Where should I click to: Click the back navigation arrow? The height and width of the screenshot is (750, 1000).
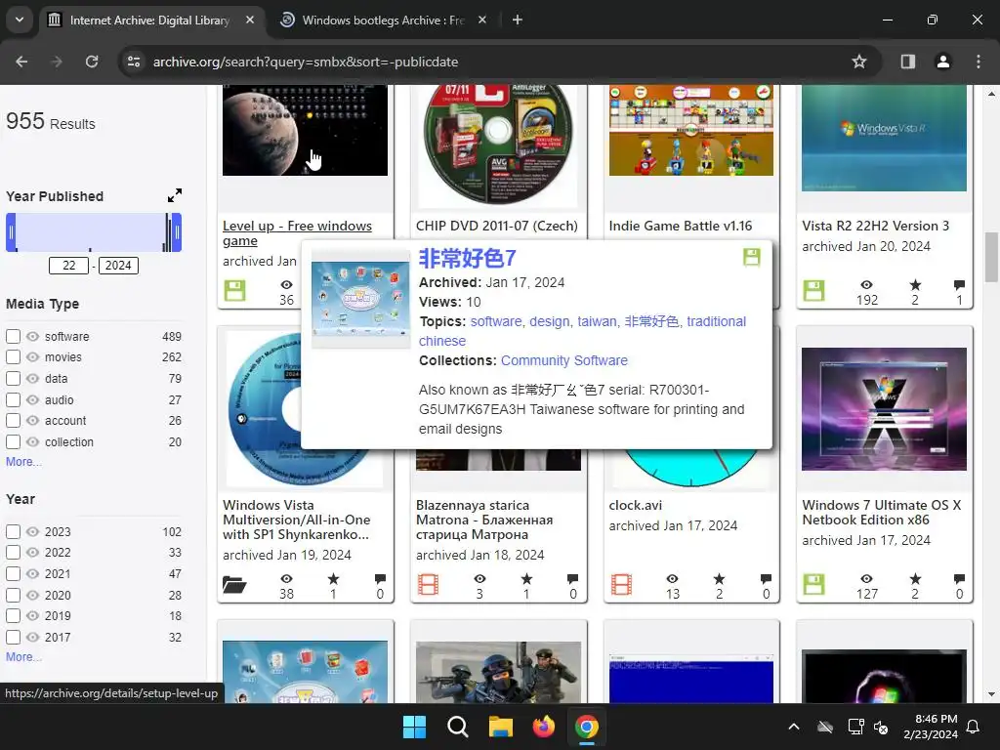coord(21,62)
